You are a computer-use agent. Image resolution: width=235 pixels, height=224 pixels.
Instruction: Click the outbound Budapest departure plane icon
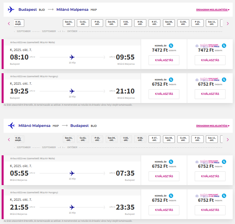point(11,9)
